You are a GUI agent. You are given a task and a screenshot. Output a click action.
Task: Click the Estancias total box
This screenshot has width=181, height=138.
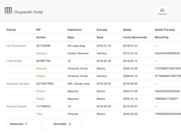(24, 124)
